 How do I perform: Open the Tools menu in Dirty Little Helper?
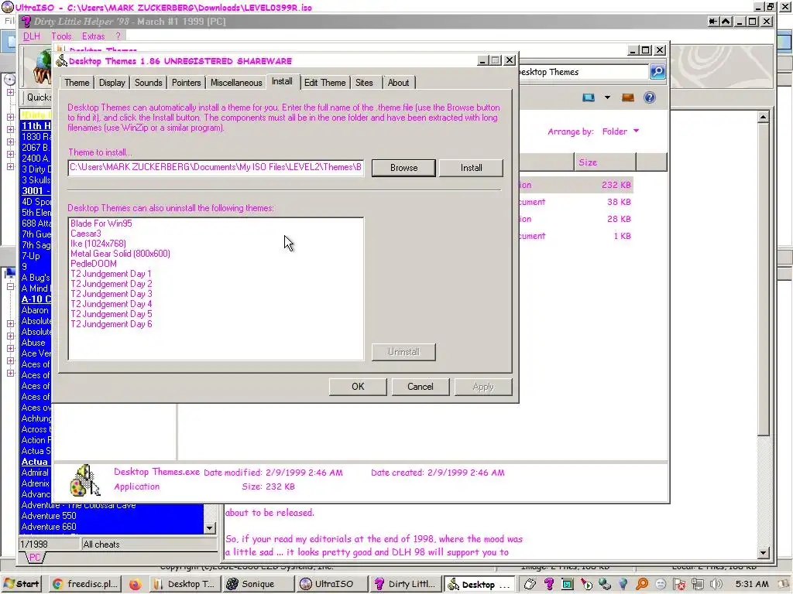[x=61, y=36]
